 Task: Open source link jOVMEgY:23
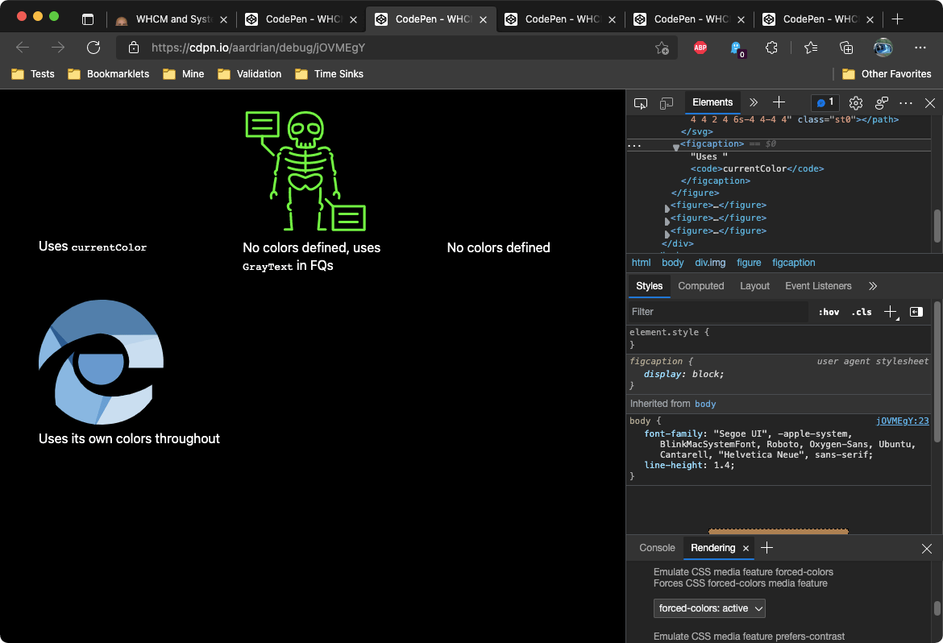(x=902, y=421)
